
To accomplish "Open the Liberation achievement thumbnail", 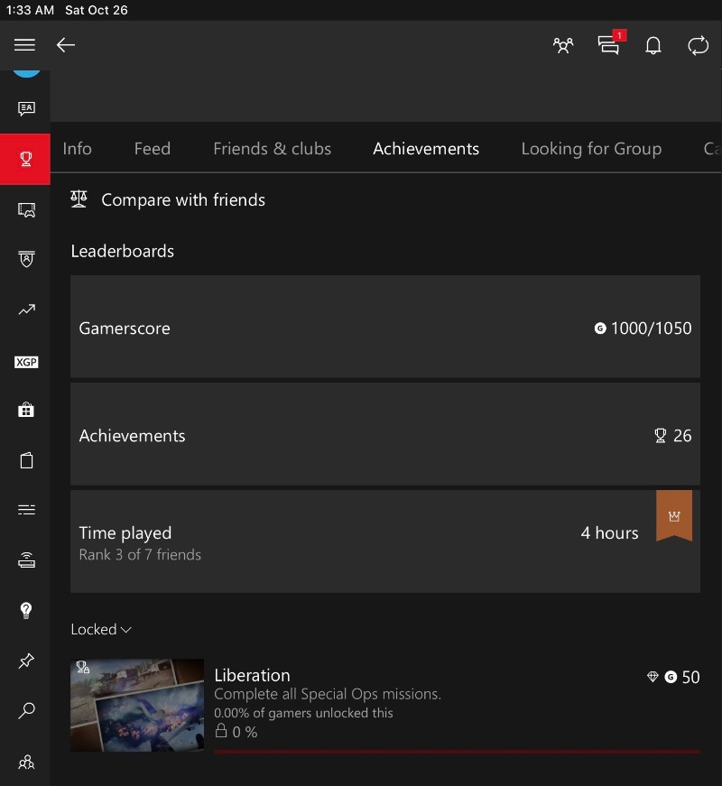I will click(x=137, y=705).
